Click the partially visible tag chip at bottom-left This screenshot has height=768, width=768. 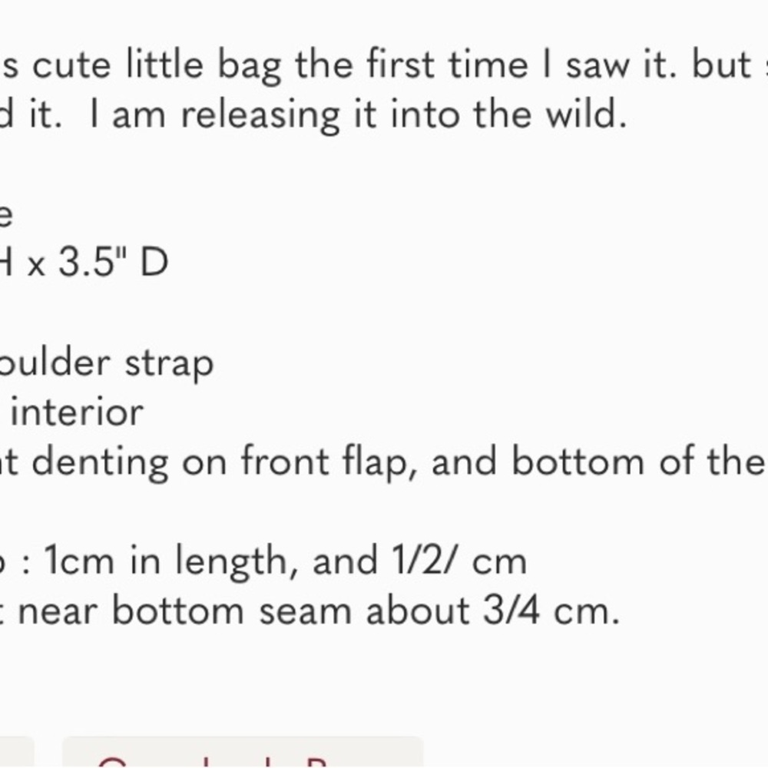[15, 754]
